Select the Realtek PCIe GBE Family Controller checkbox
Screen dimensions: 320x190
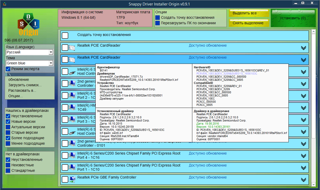pos(65,180)
